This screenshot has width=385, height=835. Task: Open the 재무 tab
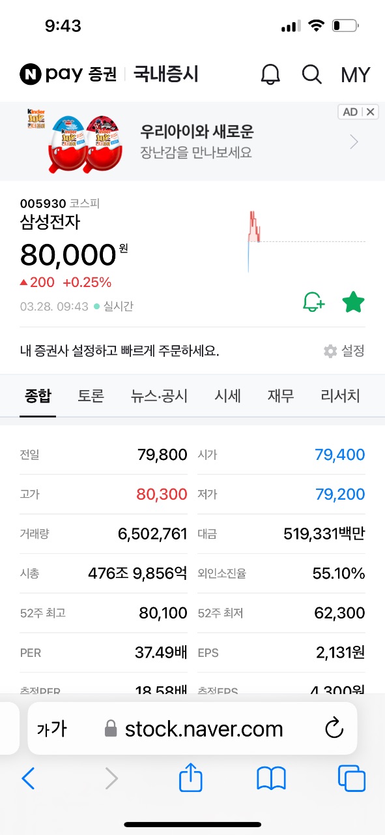point(281,395)
